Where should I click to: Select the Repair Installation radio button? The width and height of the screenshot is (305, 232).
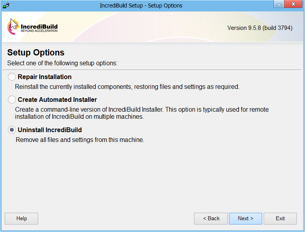[12, 77]
